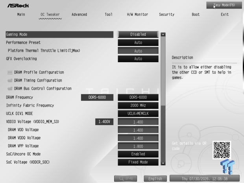Click the current DDR5-6000 status value
Viewport: 244px width, 183px height.
(97, 98)
